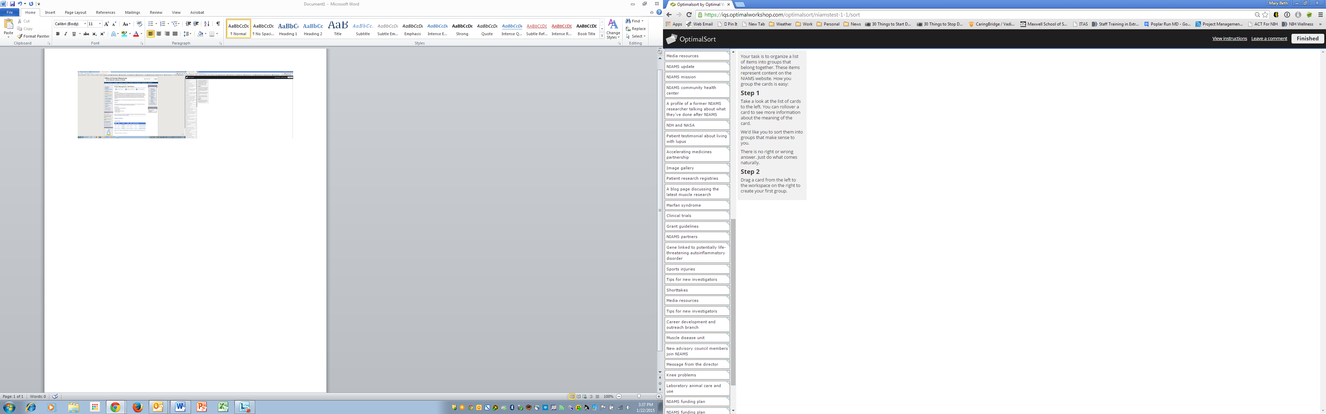
Task: Click the Finished button in OptimalSort
Action: pos(1307,39)
